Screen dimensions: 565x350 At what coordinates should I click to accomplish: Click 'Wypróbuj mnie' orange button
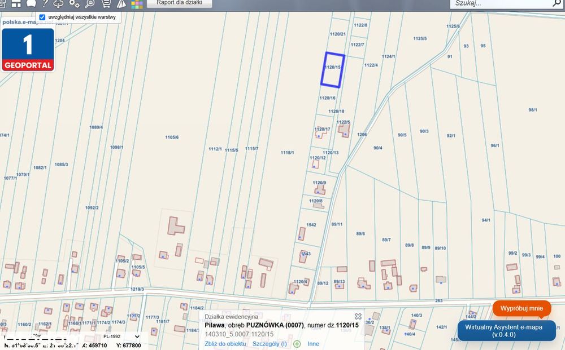[x=521, y=308]
